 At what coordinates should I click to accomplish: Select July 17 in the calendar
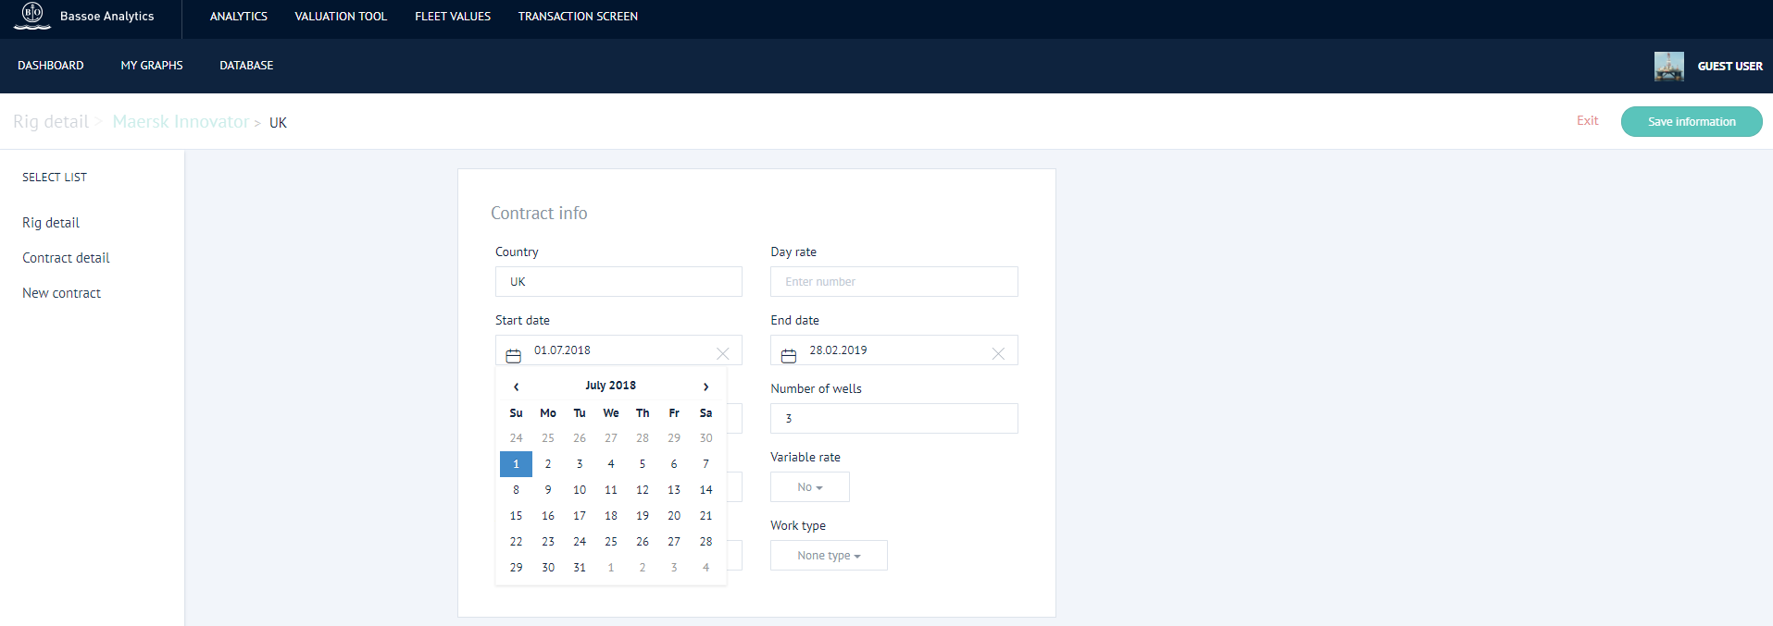click(x=580, y=516)
